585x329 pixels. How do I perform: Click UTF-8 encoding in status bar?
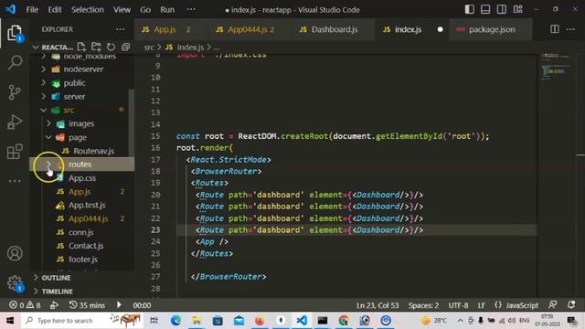[458, 305]
